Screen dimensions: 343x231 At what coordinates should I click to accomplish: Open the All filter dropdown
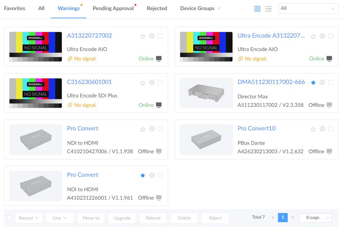tap(308, 8)
